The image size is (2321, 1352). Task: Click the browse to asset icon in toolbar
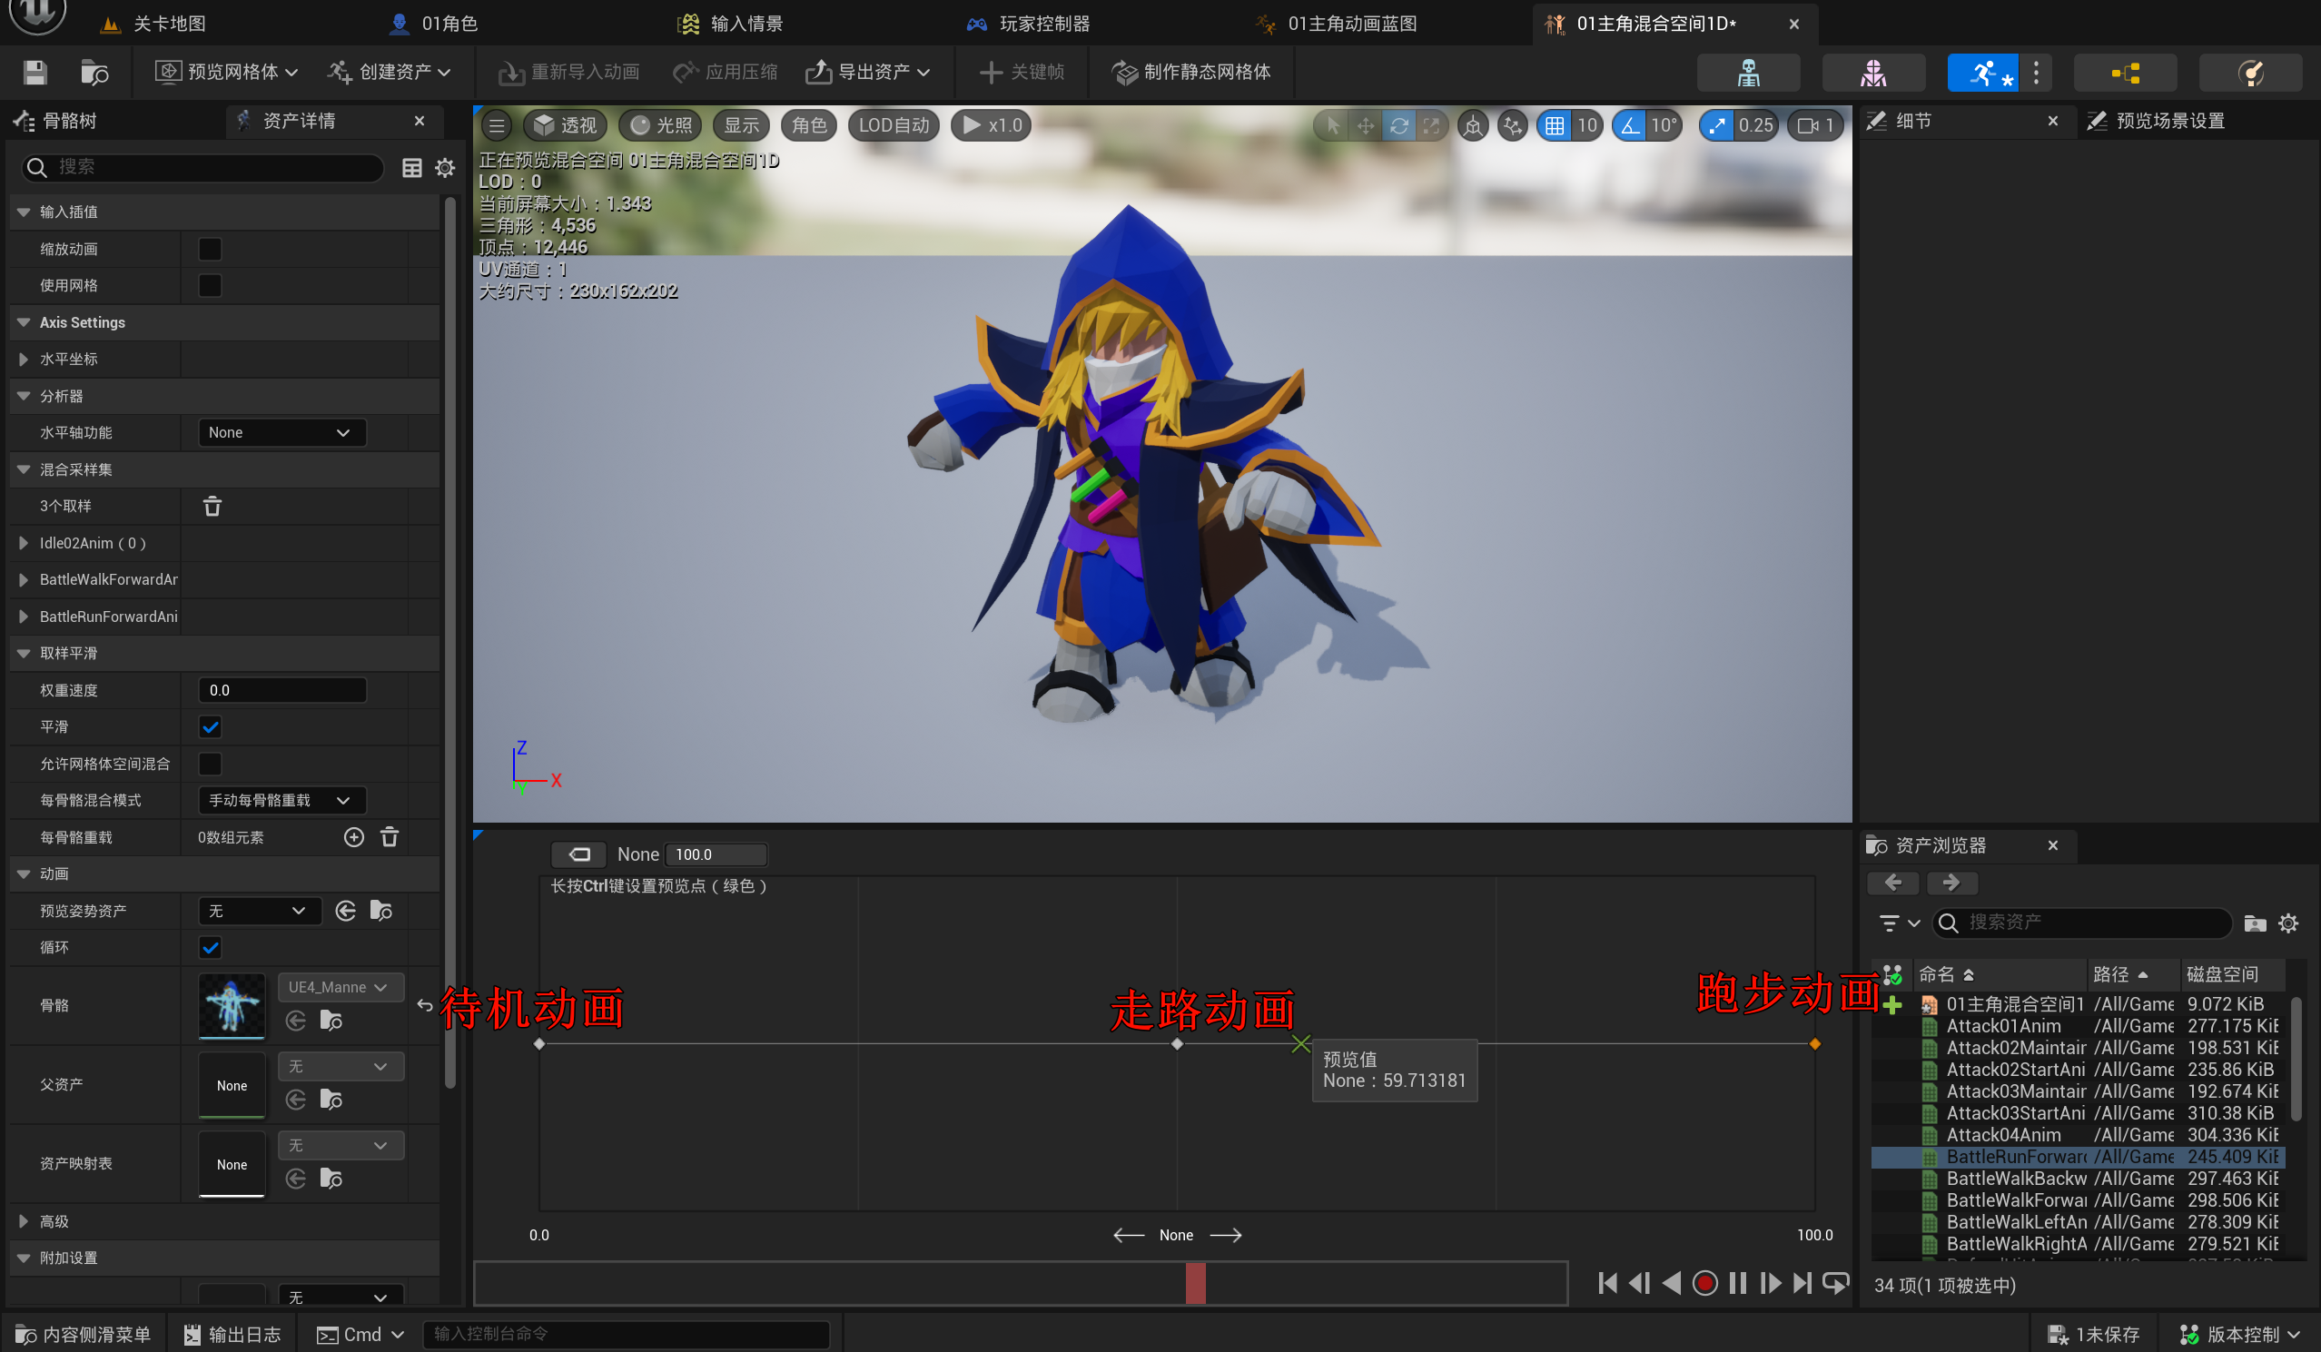[x=94, y=72]
